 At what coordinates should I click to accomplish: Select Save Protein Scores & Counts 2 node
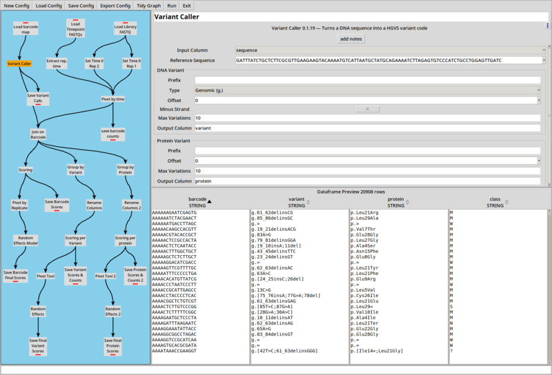135,276
